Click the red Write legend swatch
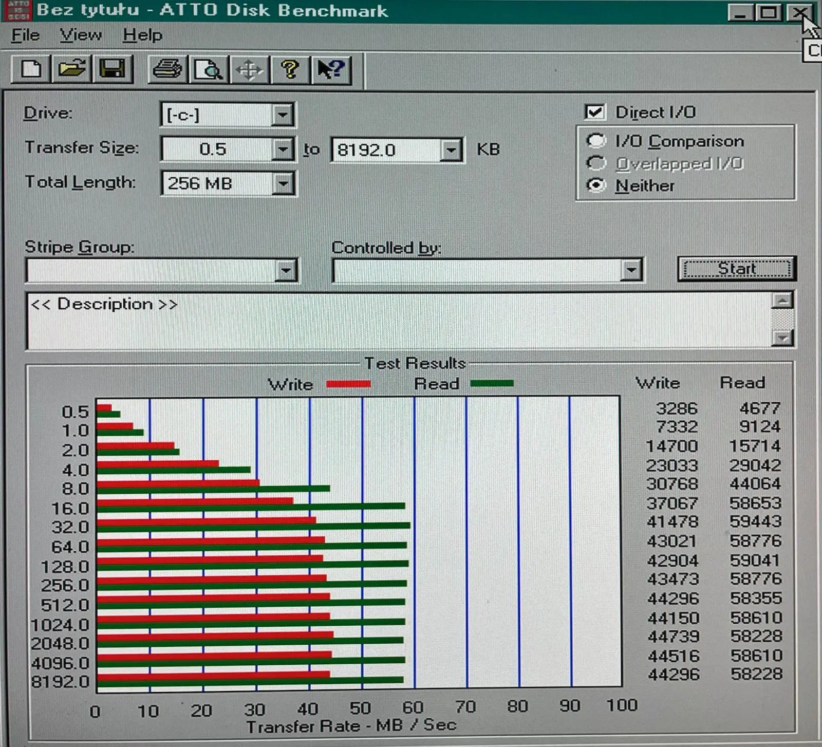 point(348,384)
